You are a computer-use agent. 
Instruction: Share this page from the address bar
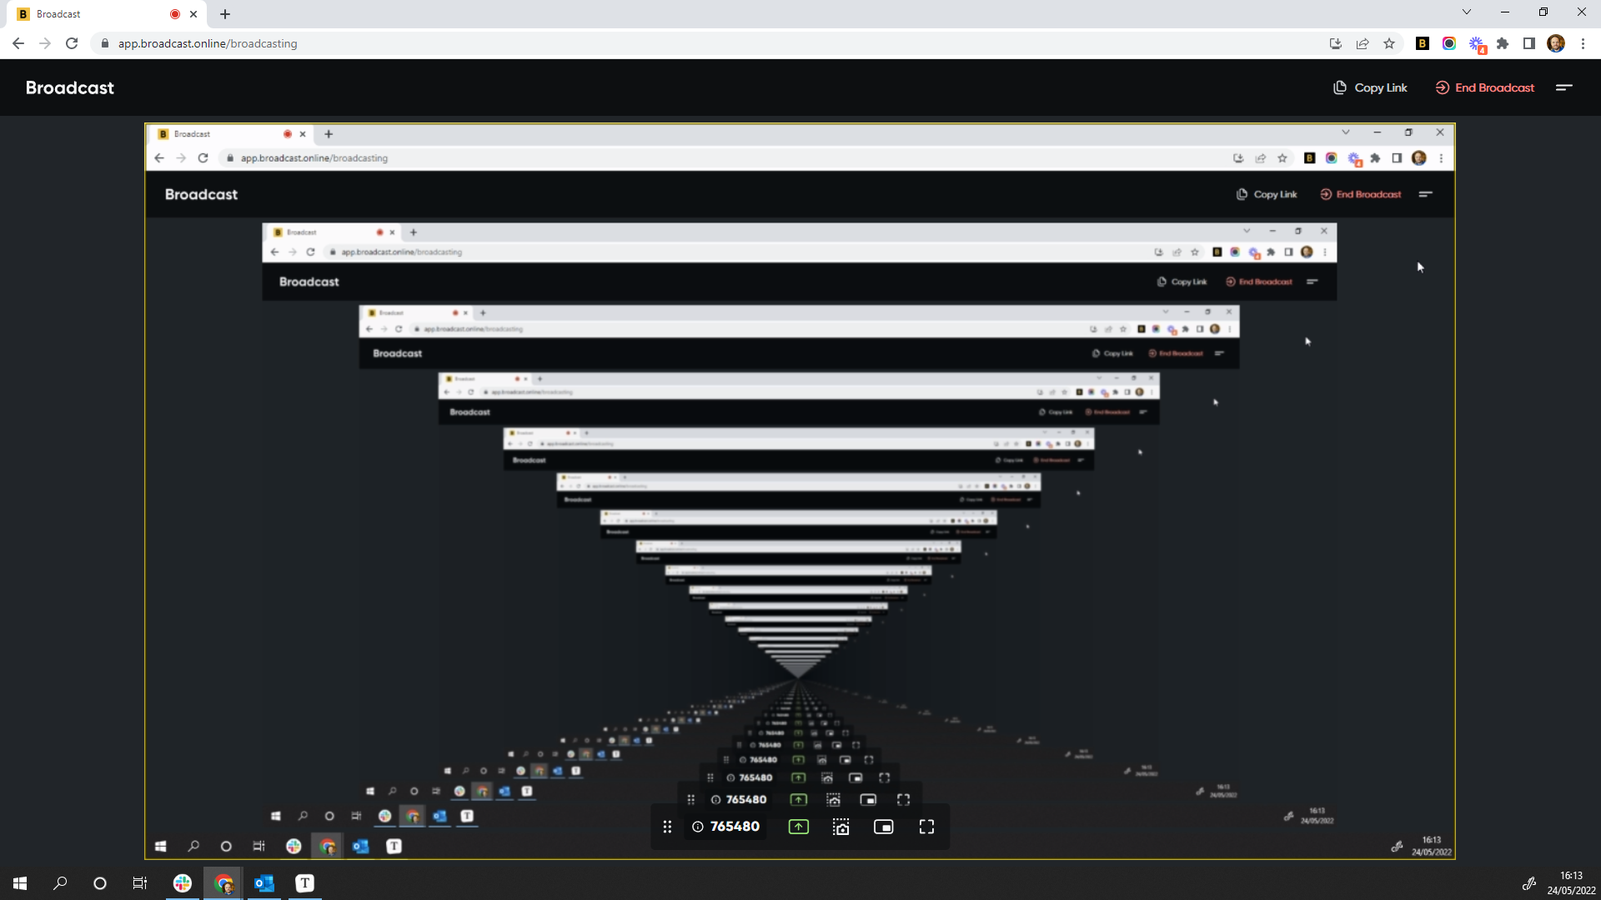pyautogui.click(x=1363, y=43)
